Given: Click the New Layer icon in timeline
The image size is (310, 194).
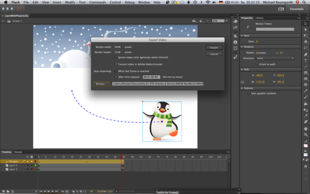Looking at the screenshot, I should pos(3,191).
